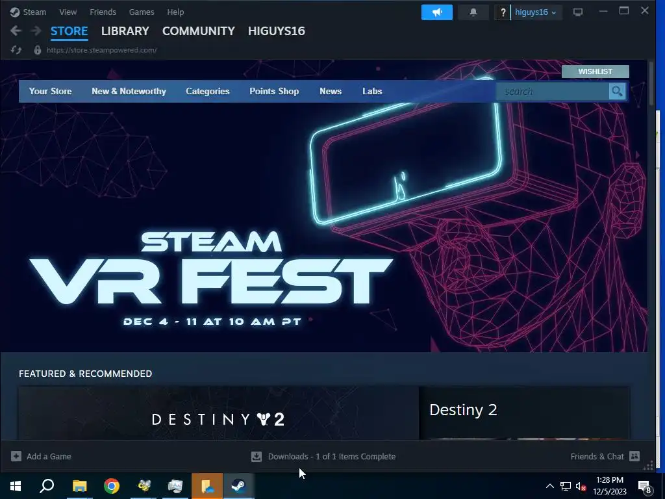Go to the Points Shop
This screenshot has width=665, height=499.
[x=274, y=91]
